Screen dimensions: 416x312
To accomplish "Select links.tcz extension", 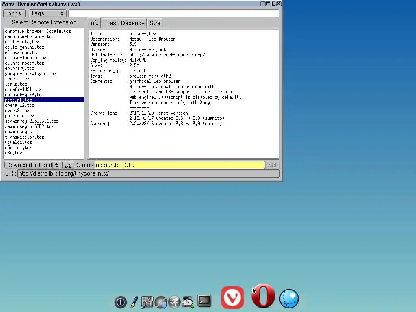I will (x=44, y=84).
